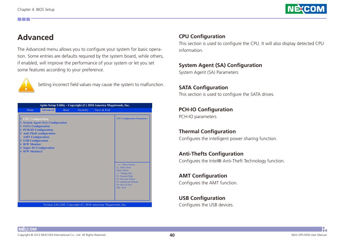Image resolution: width=344 pixels, height=242 pixels.
Task: Click the arrow beside H/W Monitor2
Action: point(21,151)
